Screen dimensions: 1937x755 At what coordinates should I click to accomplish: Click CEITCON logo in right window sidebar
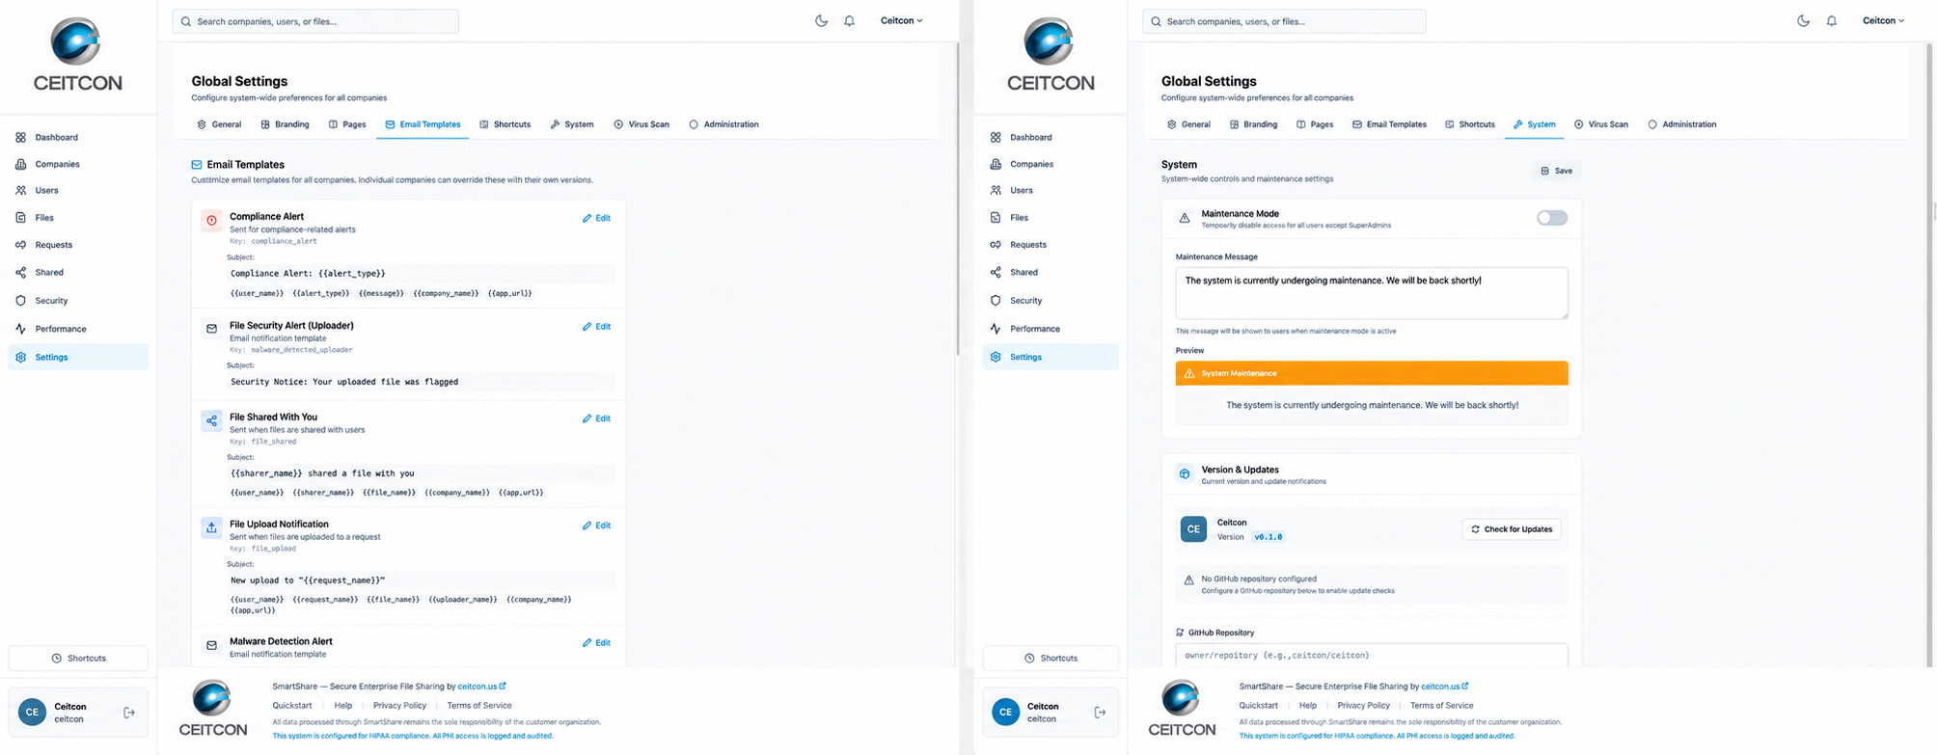click(x=1050, y=55)
